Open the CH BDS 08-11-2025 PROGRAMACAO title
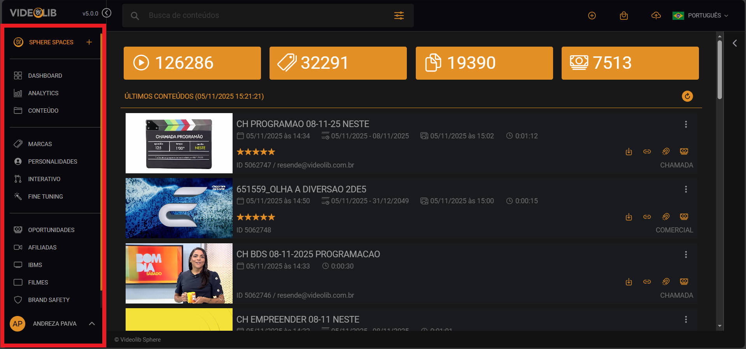746x349 pixels. [308, 254]
